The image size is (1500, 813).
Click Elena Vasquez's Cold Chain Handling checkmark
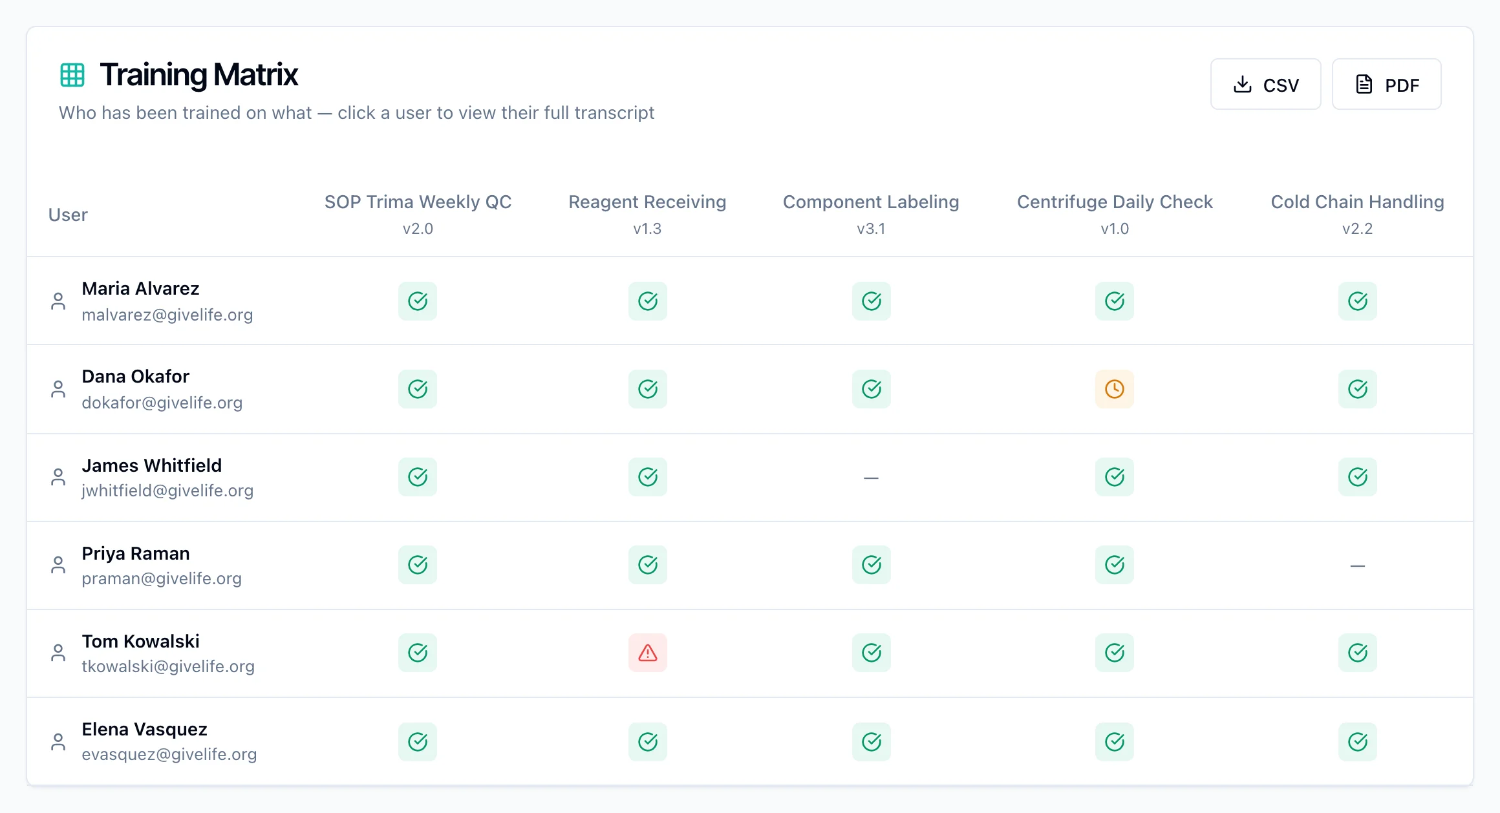pos(1358,742)
